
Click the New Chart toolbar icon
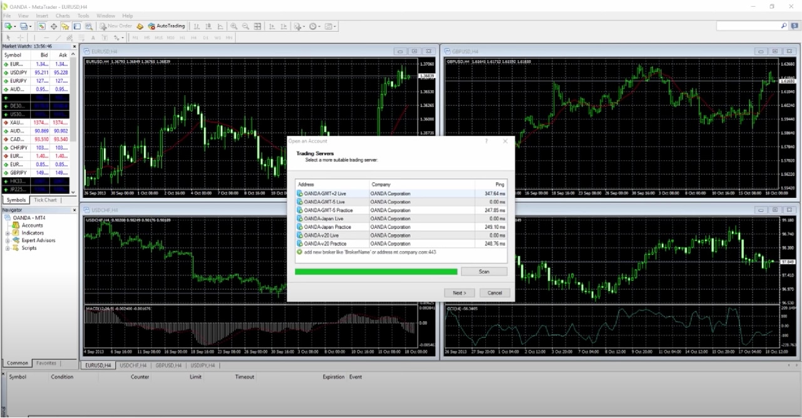click(8, 26)
